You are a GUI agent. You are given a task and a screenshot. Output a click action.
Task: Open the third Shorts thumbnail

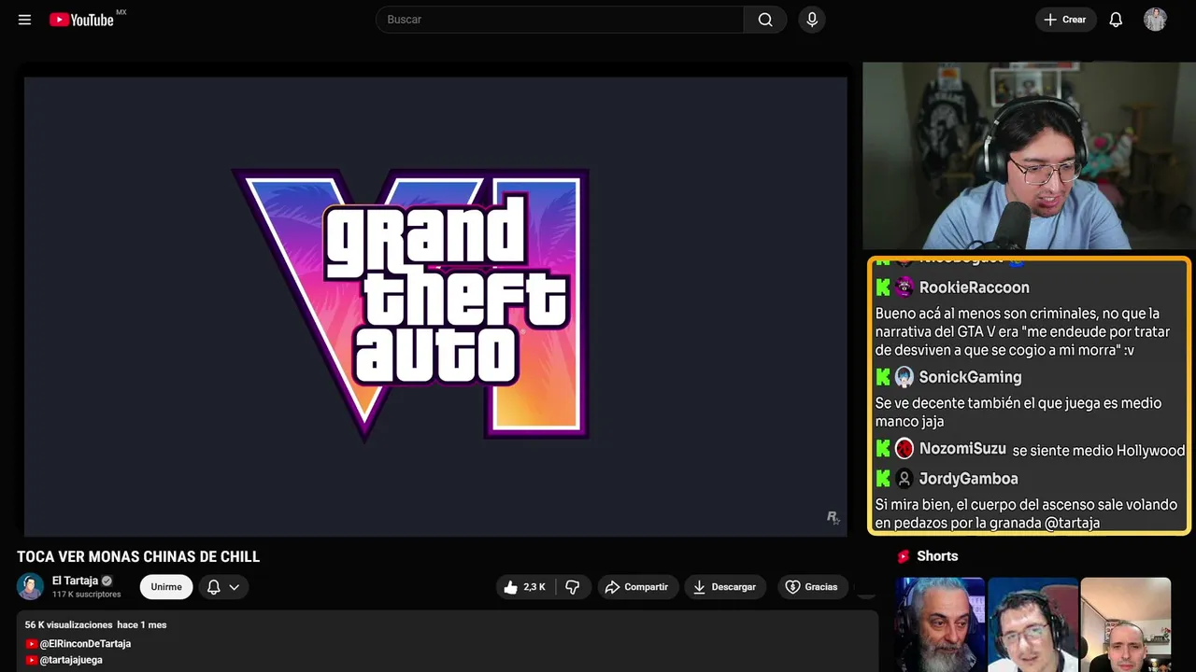point(1125,624)
